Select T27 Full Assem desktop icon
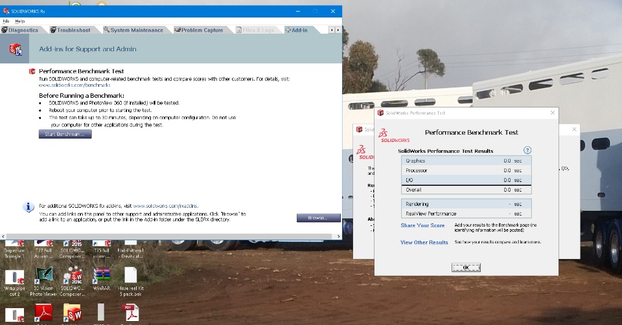Image resolution: width=622 pixels, height=325 pixels. 43,249
